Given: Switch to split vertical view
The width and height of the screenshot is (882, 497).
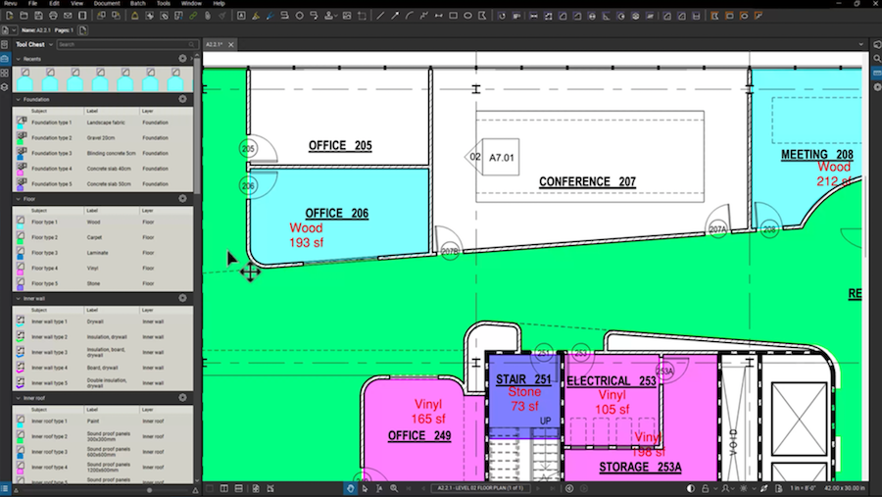Looking at the screenshot, I should click(x=223, y=488).
